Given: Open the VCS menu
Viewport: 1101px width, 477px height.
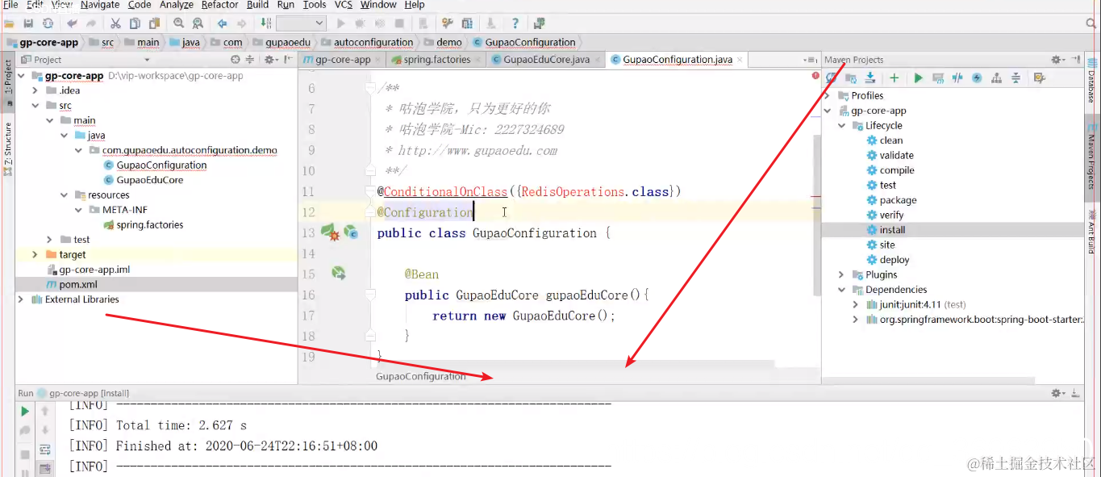Looking at the screenshot, I should [344, 5].
